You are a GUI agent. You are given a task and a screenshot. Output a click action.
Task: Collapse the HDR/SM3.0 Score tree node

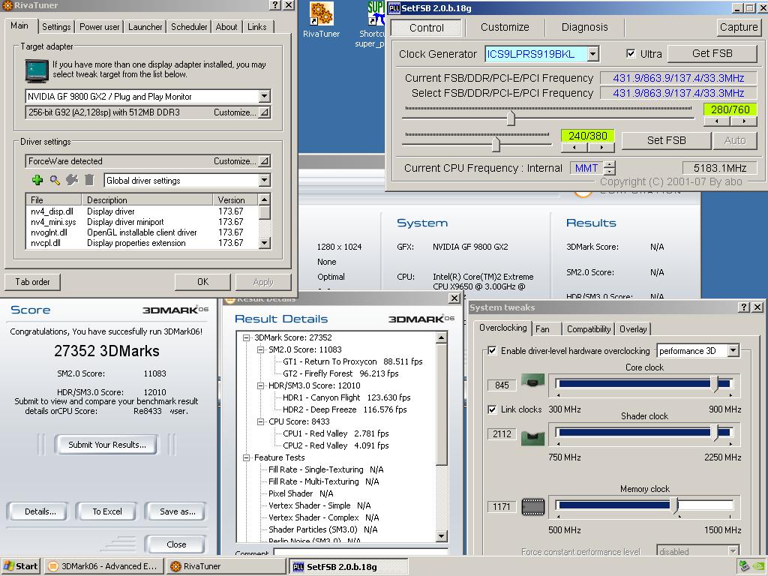[x=260, y=385]
